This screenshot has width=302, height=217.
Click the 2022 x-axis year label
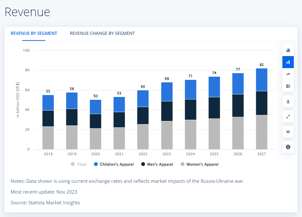click(143, 154)
